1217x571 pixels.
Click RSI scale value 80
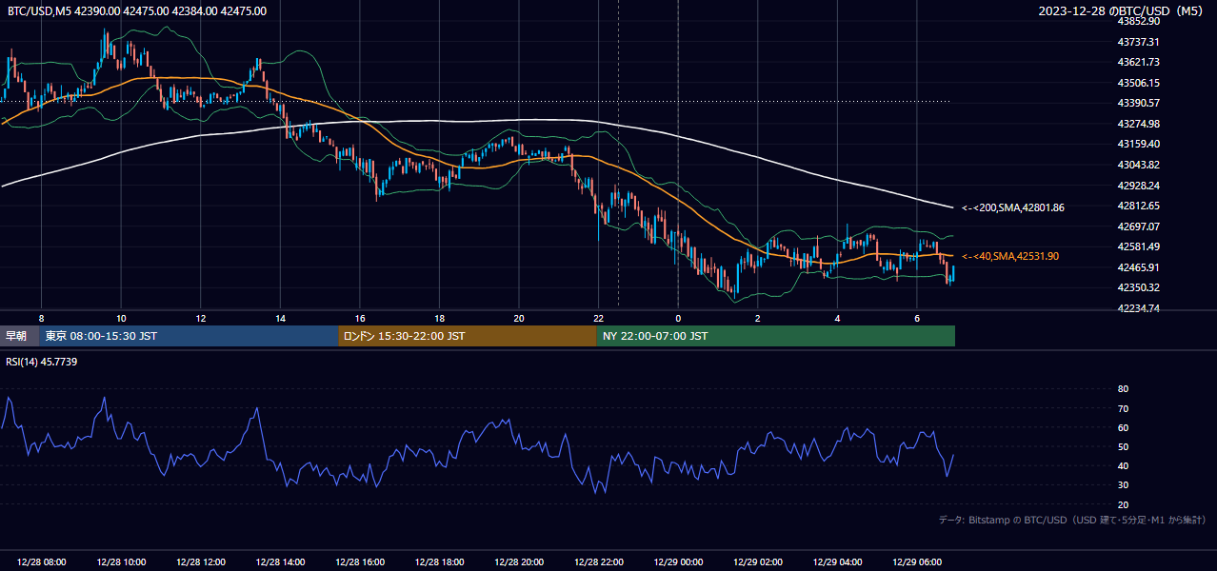(1123, 389)
